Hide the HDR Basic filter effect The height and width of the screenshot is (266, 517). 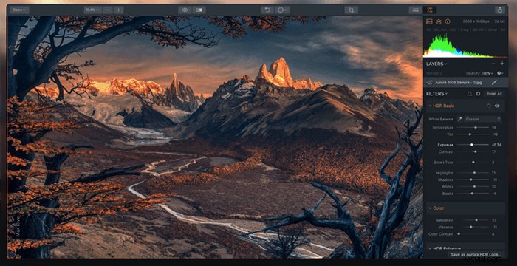(x=497, y=106)
